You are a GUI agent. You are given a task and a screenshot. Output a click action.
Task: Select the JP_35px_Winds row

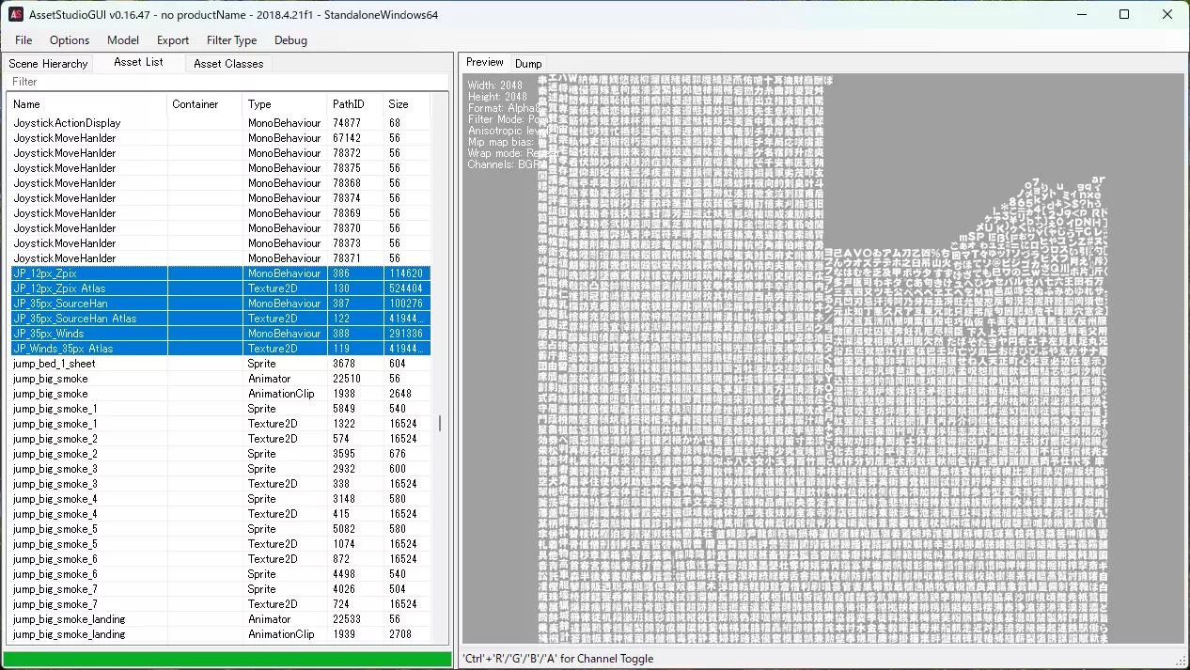click(220, 334)
